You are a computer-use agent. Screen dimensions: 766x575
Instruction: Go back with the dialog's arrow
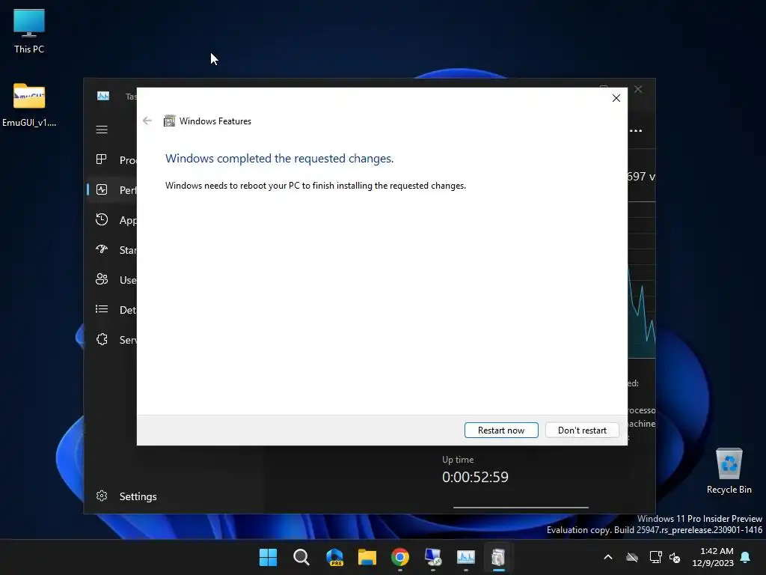pyautogui.click(x=147, y=121)
